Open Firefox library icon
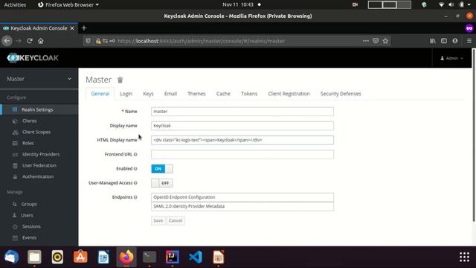476x268 pixels. click(x=433, y=41)
